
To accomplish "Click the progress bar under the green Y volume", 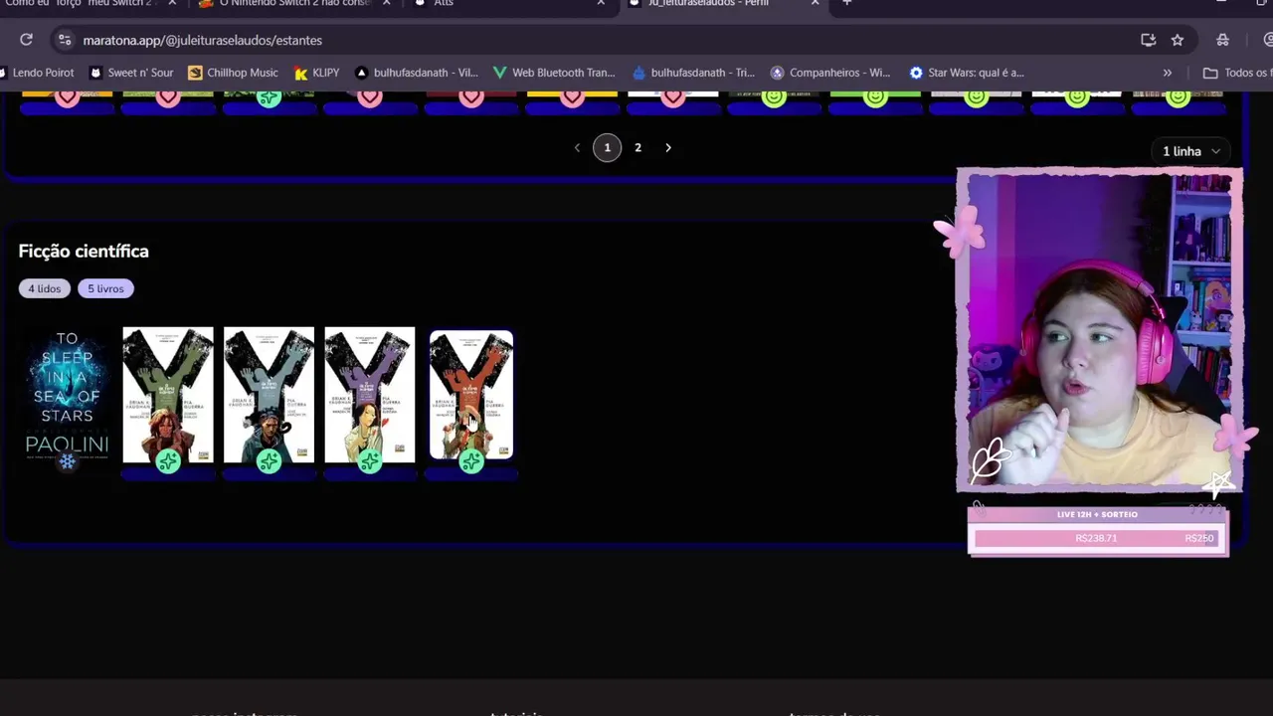I will [x=168, y=475].
